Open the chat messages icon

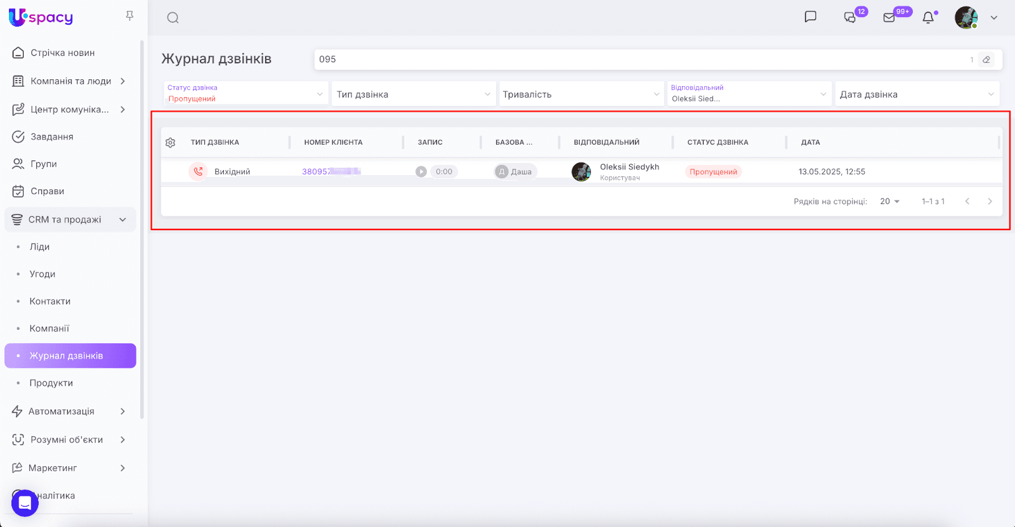[x=810, y=17]
